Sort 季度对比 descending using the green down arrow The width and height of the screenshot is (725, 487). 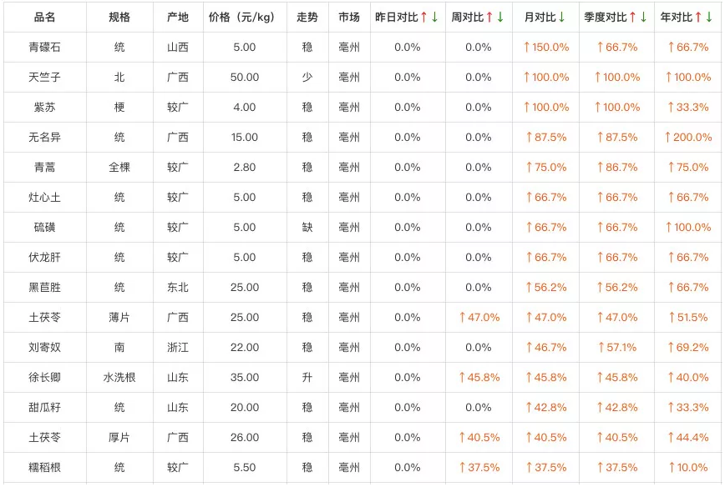coord(643,18)
